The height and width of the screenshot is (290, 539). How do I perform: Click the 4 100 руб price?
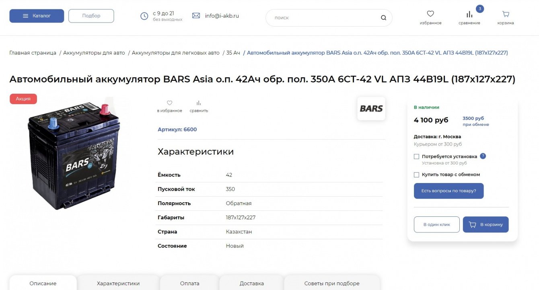[431, 120]
